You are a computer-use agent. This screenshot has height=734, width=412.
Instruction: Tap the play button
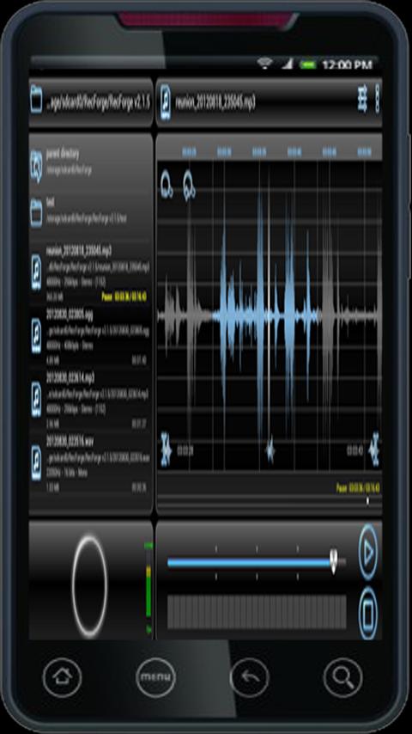(368, 553)
